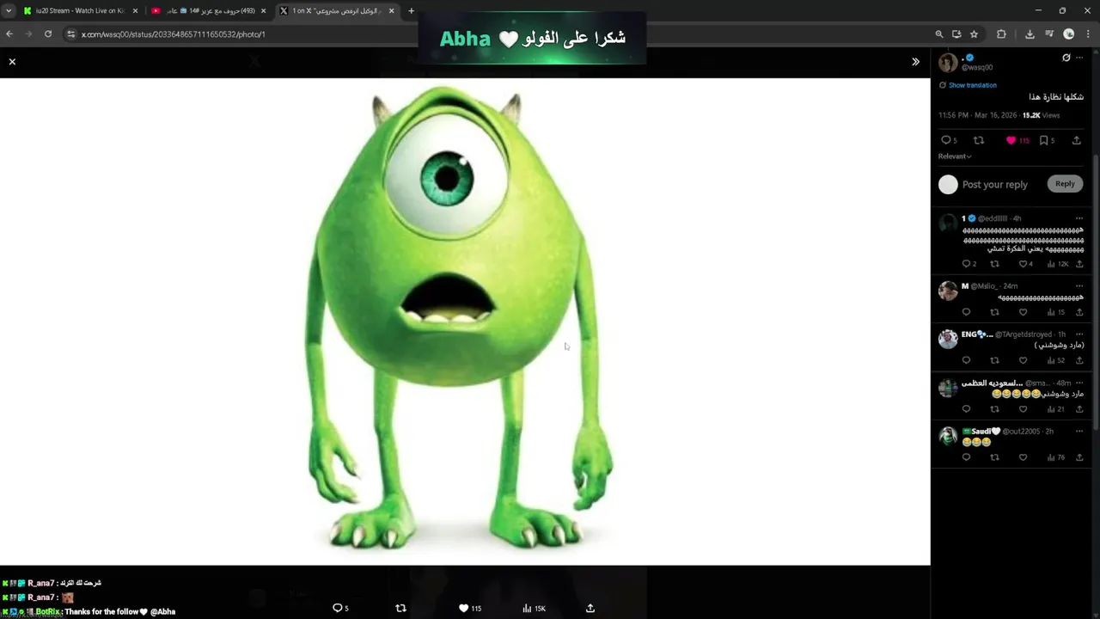Open replies on the main post (5 replies)
1100x619 pixels.
946,140
